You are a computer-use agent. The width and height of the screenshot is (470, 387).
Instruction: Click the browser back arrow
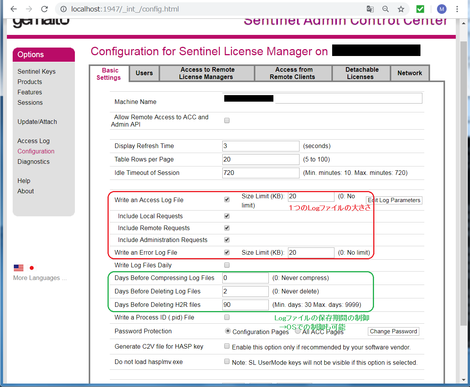(13, 9)
